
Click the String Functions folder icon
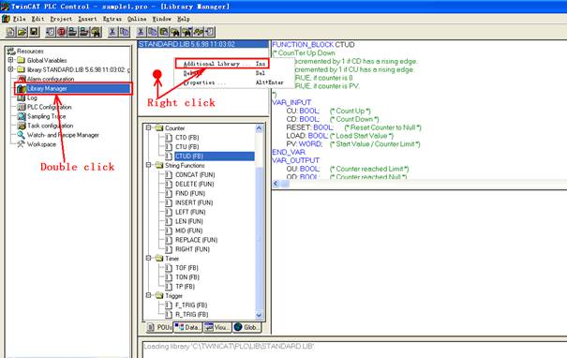159,165
